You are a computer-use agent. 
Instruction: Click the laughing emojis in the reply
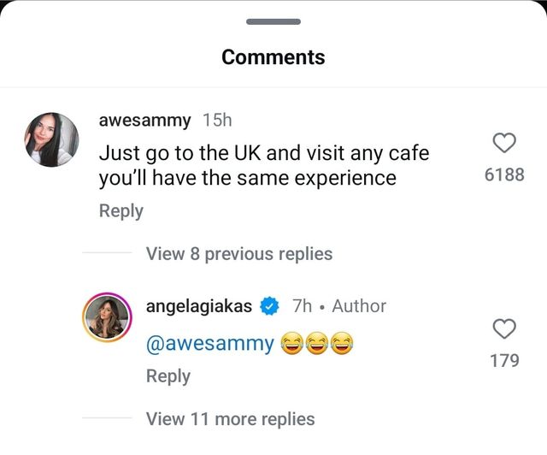[317, 344]
